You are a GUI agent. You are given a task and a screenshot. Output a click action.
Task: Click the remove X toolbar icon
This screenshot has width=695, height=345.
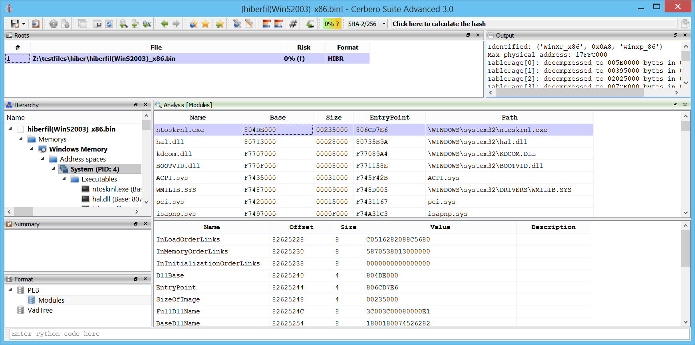pos(147,24)
